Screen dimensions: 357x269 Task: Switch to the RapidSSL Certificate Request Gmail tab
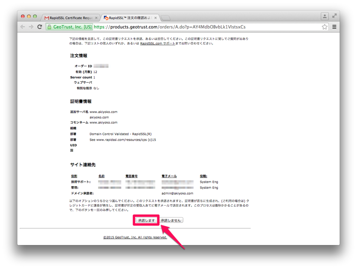[x=71, y=18]
